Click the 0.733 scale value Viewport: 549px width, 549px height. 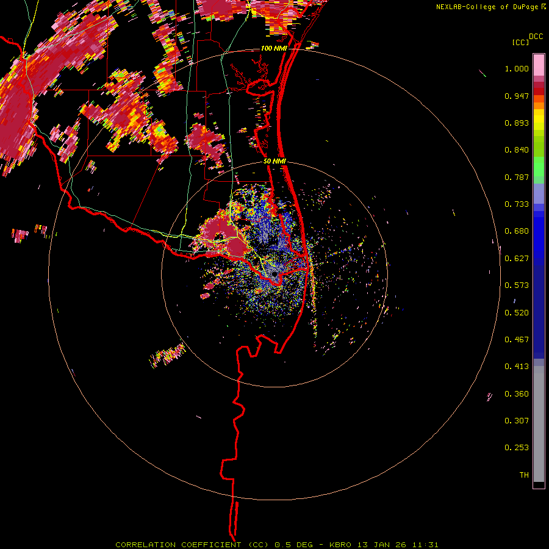point(517,204)
